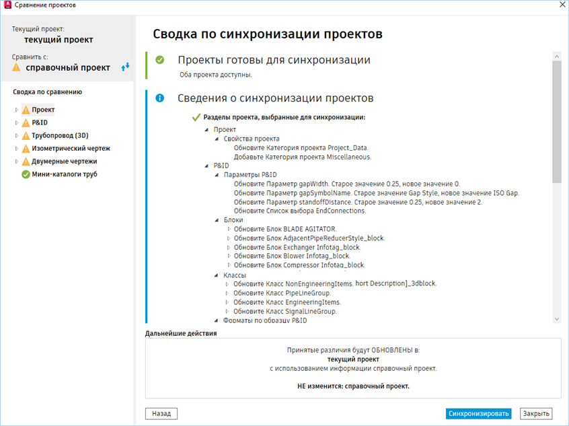Select Двумерные чертежи tree item

point(64,162)
